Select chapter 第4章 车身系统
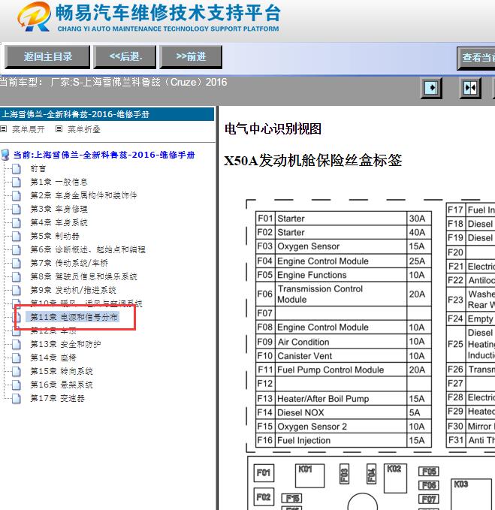 click(x=59, y=222)
